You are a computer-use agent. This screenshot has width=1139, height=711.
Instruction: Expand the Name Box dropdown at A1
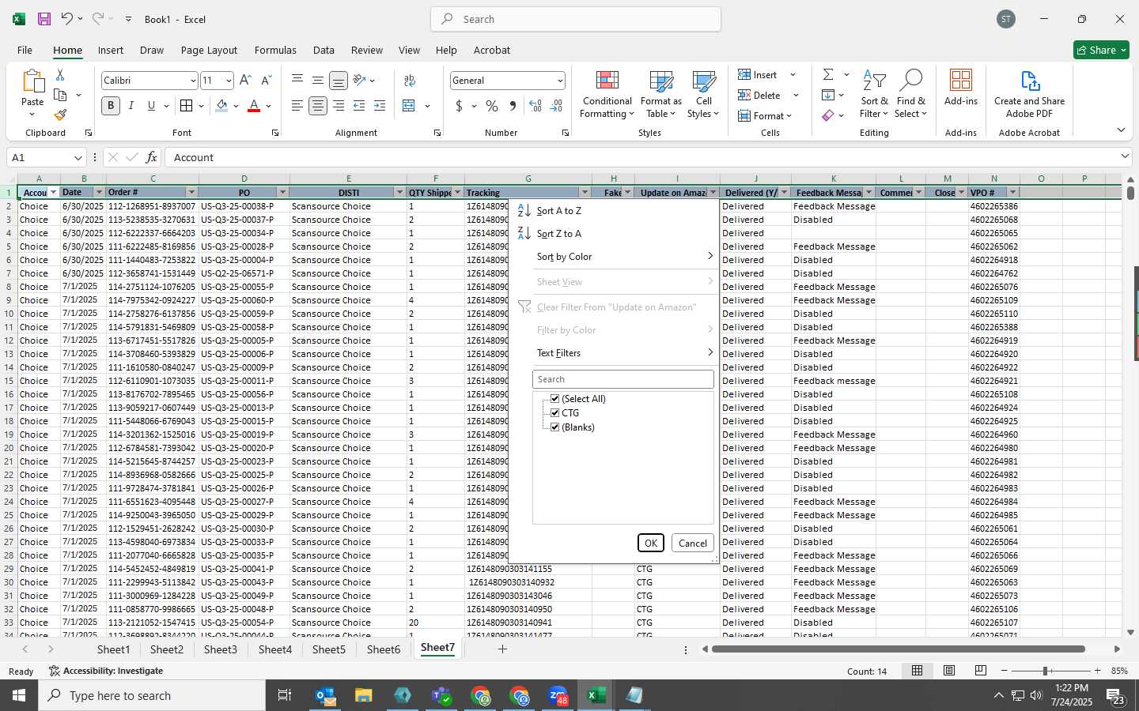pyautogui.click(x=78, y=158)
